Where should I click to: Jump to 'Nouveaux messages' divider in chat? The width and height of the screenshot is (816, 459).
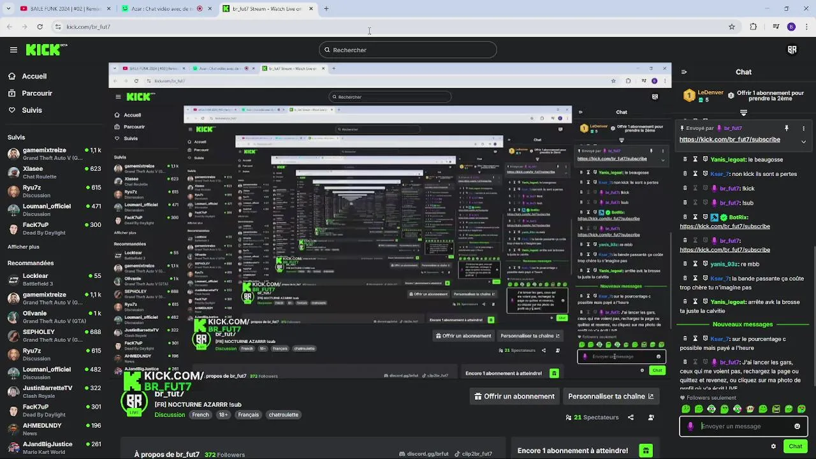pyautogui.click(x=743, y=324)
